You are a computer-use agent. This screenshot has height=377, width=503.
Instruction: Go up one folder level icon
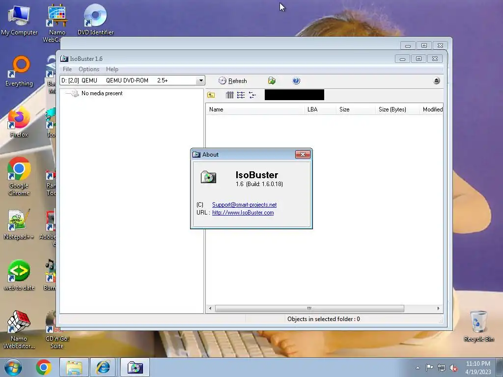pyautogui.click(x=211, y=95)
